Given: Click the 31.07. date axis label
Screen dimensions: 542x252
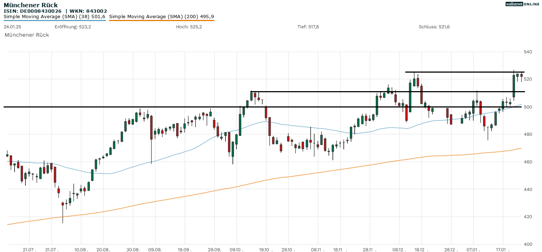Looking at the screenshot, I should tap(51, 250).
